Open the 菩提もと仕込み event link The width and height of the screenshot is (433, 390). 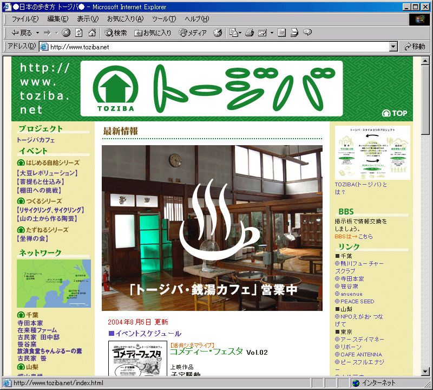coord(40,181)
